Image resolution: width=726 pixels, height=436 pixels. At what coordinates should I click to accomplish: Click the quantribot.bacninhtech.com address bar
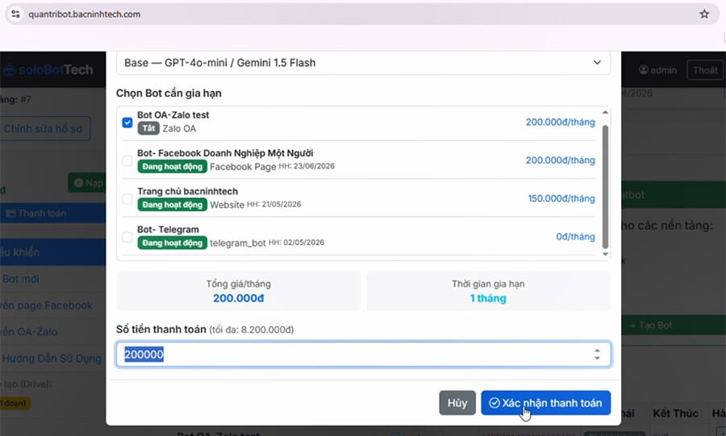362,14
